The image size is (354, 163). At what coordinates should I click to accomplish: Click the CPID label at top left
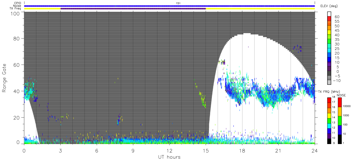coord(17,3)
